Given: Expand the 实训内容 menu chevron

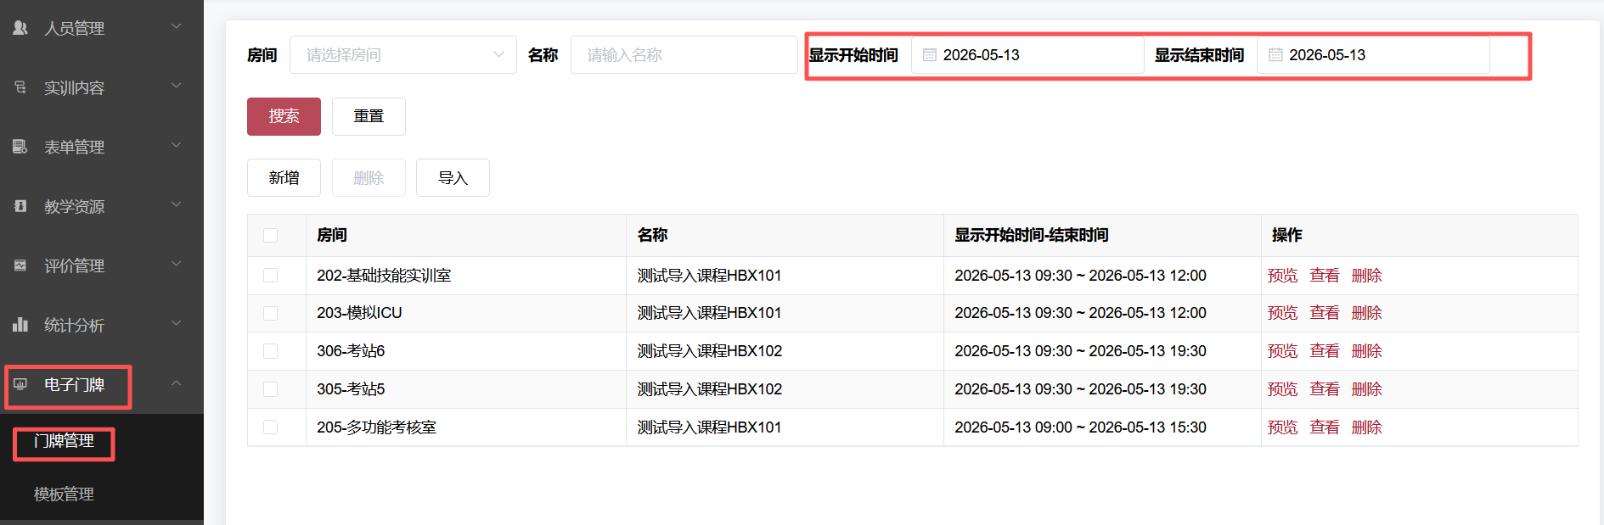Looking at the screenshot, I should 177,86.
